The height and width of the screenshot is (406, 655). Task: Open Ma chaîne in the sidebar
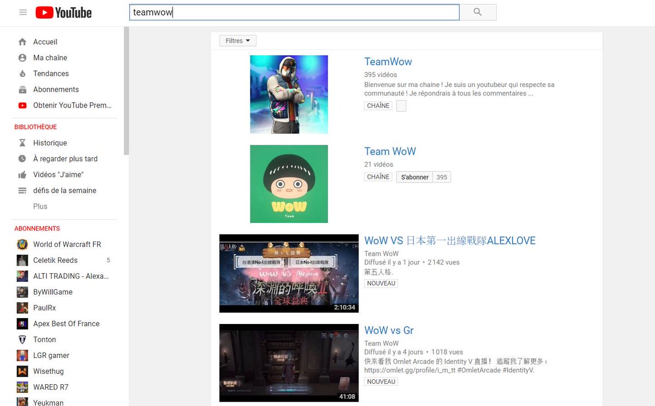[x=50, y=57]
